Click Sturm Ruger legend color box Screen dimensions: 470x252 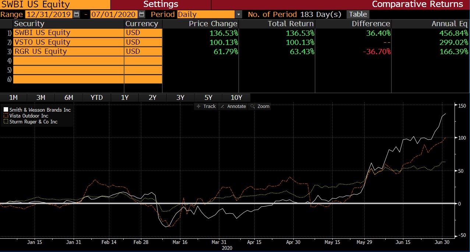point(6,122)
